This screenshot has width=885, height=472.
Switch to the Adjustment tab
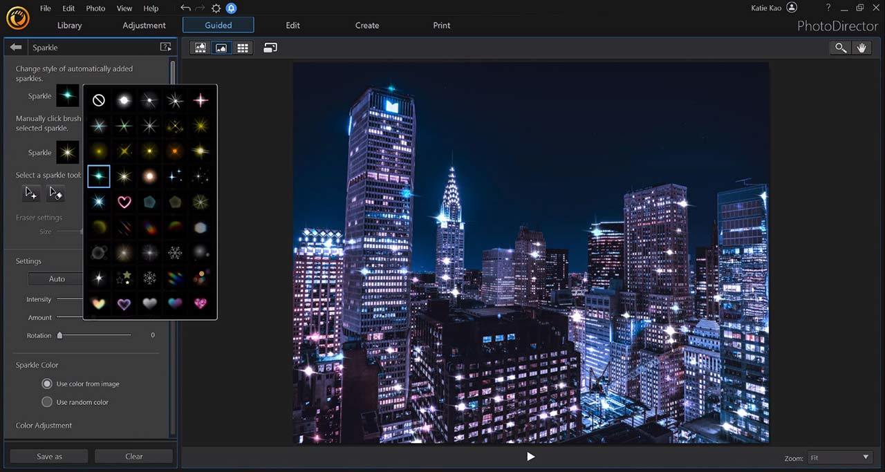pos(144,25)
